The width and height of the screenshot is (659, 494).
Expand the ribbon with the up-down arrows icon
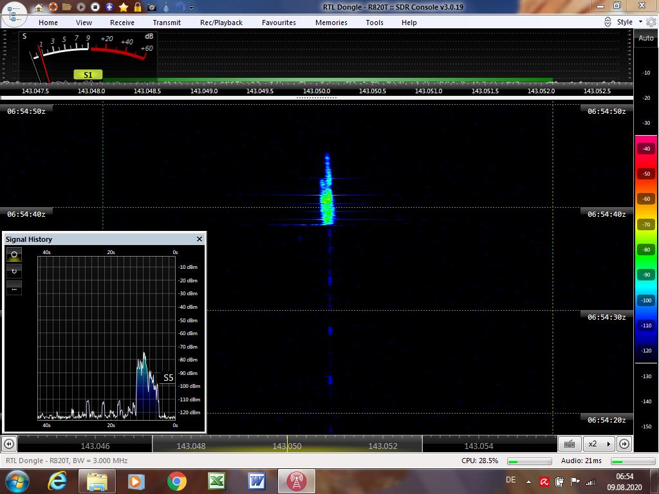click(x=608, y=23)
